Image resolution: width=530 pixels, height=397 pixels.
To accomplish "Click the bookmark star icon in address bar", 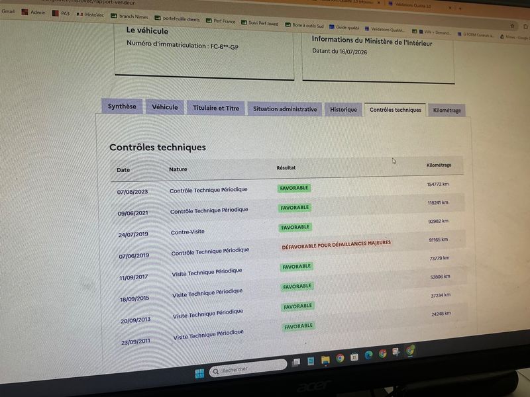I will pyautogui.click(x=512, y=26).
